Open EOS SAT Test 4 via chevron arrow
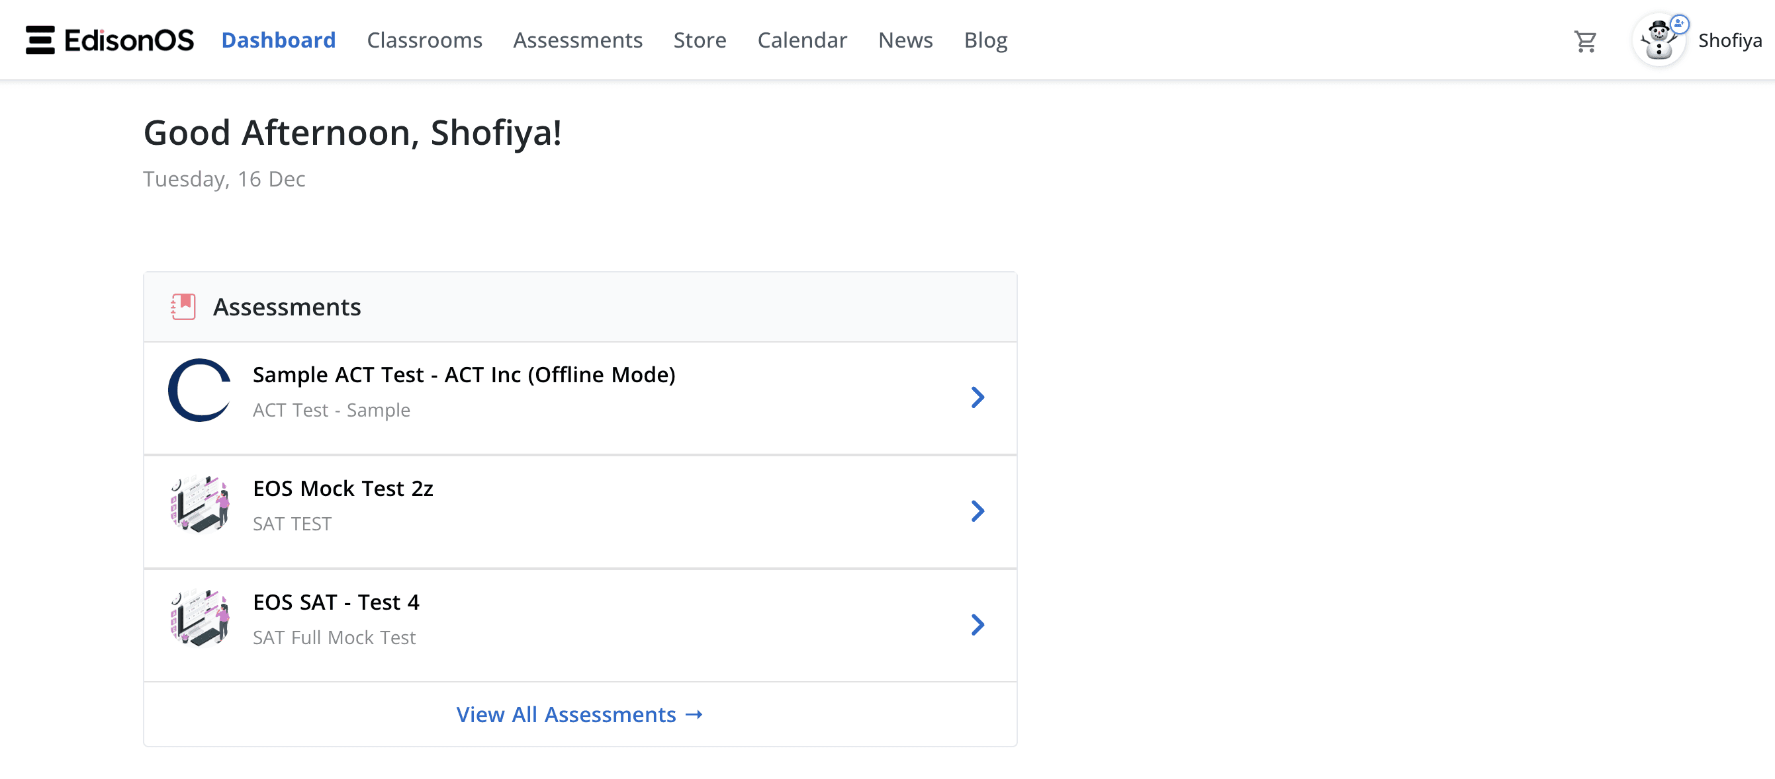Image resolution: width=1775 pixels, height=779 pixels. tap(977, 624)
